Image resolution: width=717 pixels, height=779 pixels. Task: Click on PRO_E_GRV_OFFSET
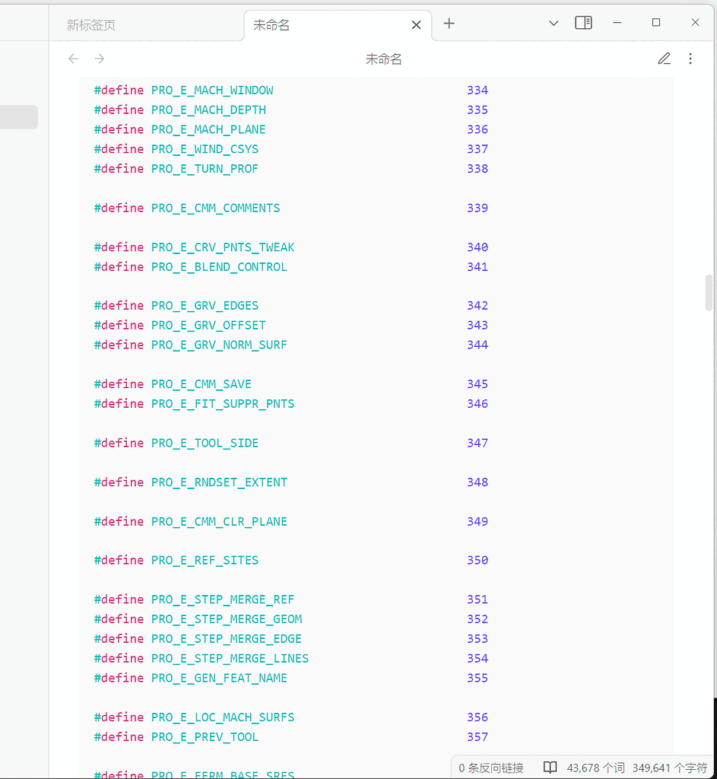[208, 326]
